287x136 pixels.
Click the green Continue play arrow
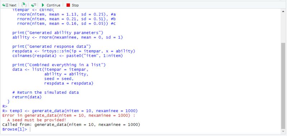[x=43, y=5]
